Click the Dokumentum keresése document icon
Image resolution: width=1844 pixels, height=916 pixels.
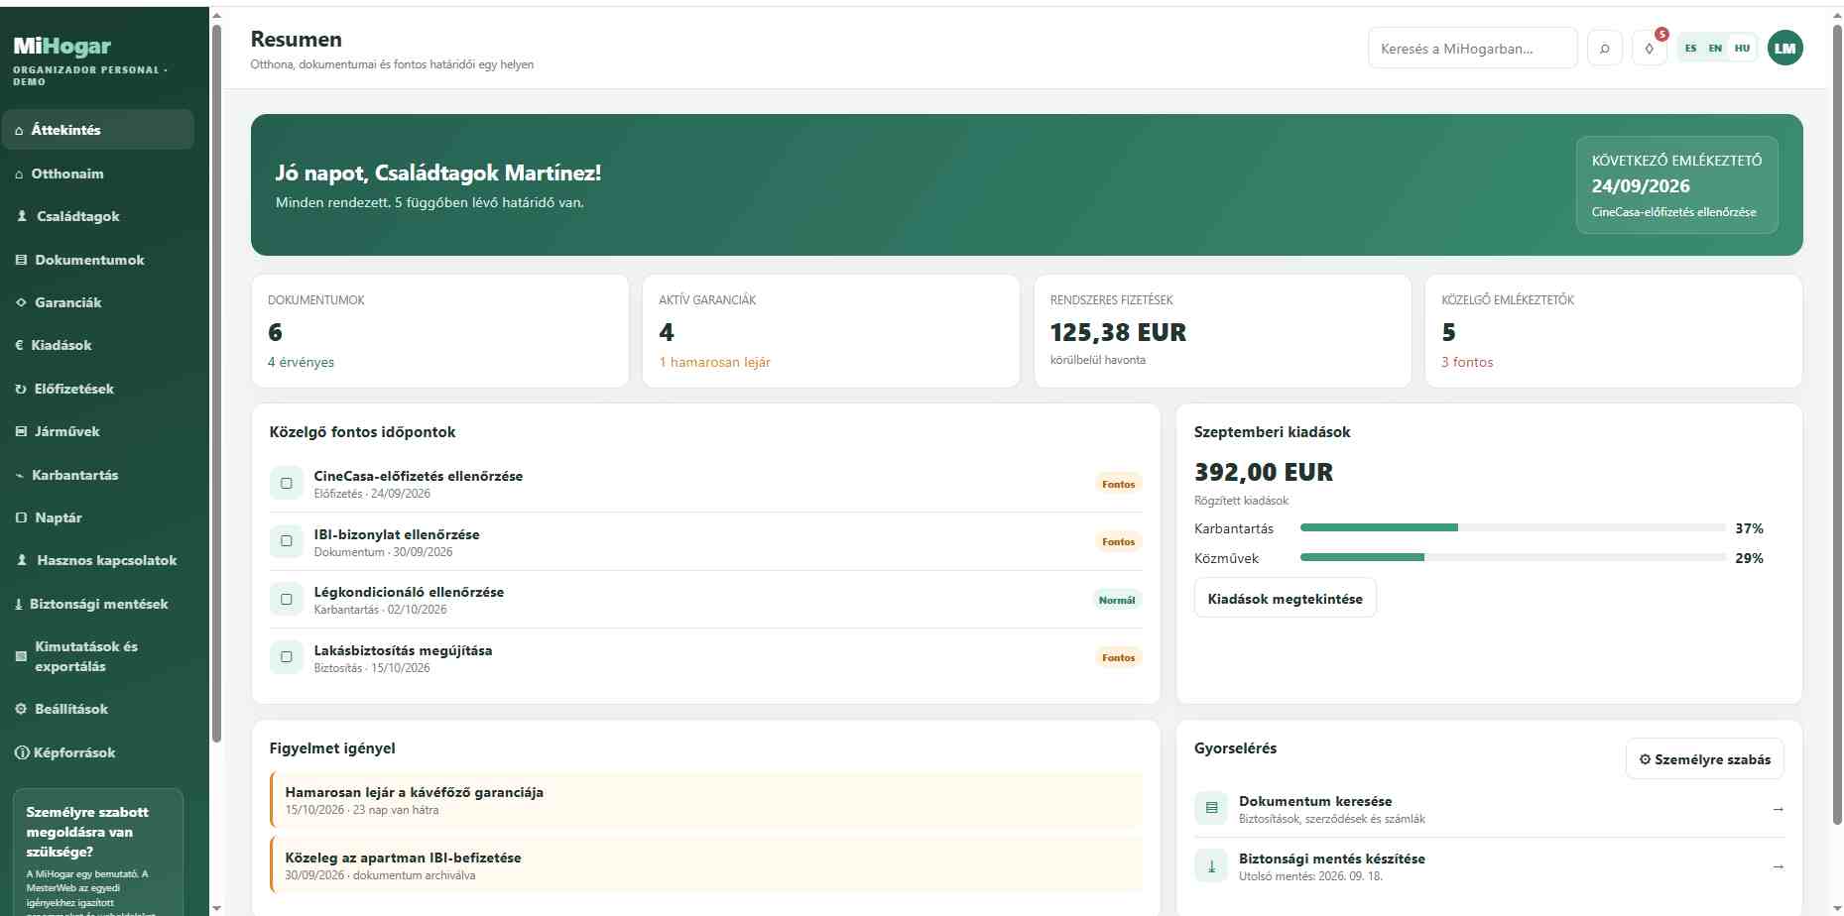[1211, 808]
